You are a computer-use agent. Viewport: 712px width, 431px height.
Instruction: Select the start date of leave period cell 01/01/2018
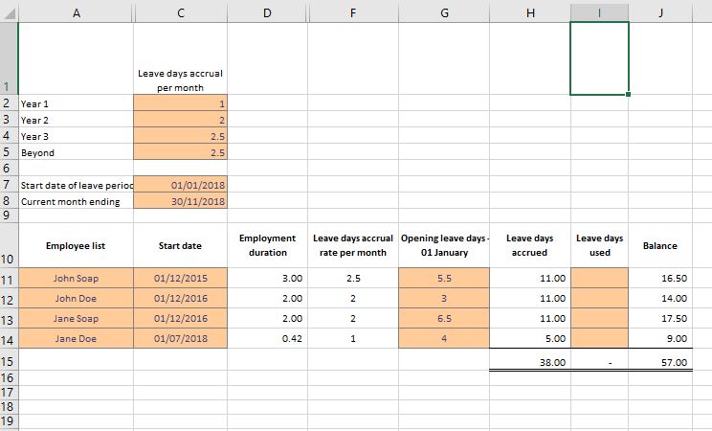point(180,185)
